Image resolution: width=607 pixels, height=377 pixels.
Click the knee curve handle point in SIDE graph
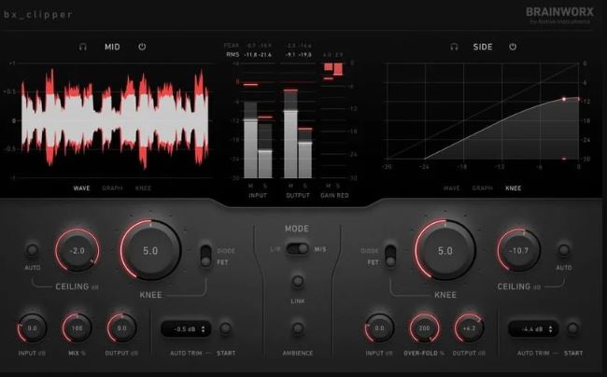[564, 99]
